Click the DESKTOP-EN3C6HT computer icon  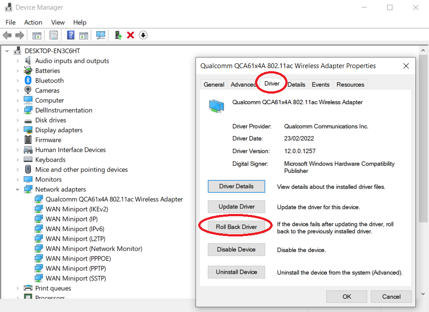18,51
